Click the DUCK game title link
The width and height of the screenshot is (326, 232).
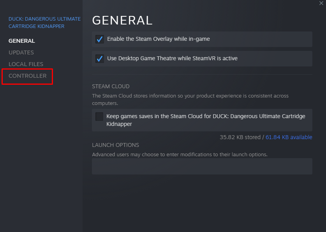[44, 23]
